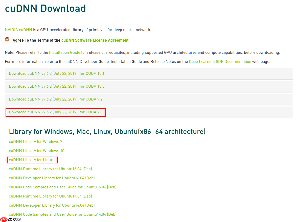Toggle the license agreement checkbox
The height and width of the screenshot is (222, 297).
click(7, 40)
